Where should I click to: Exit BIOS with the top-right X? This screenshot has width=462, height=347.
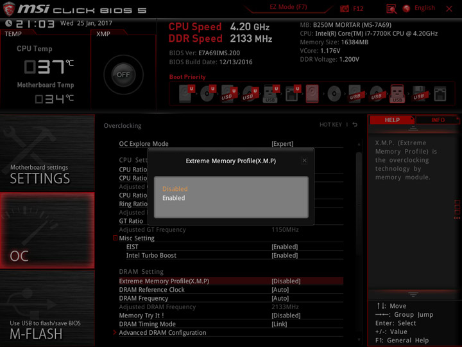click(x=449, y=9)
